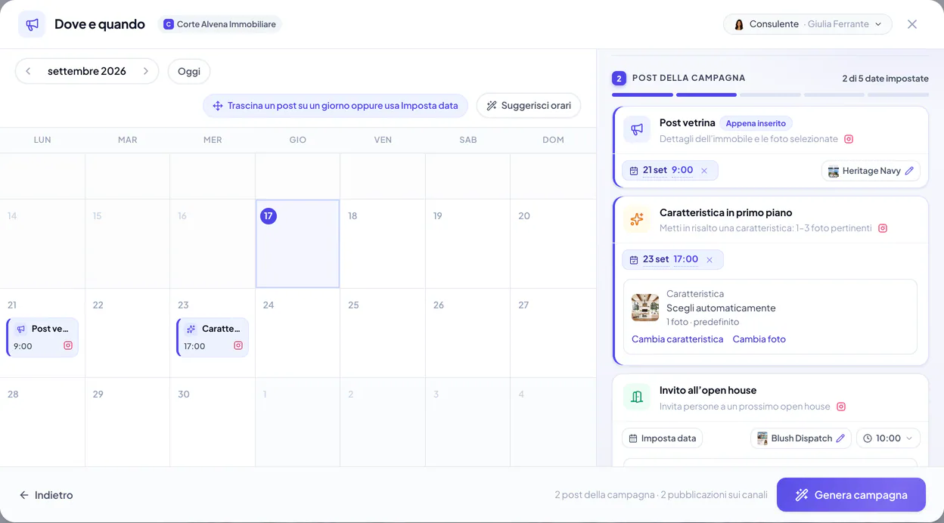Select day 17 in the calendar
Screen dimensions: 944x523
297,243
